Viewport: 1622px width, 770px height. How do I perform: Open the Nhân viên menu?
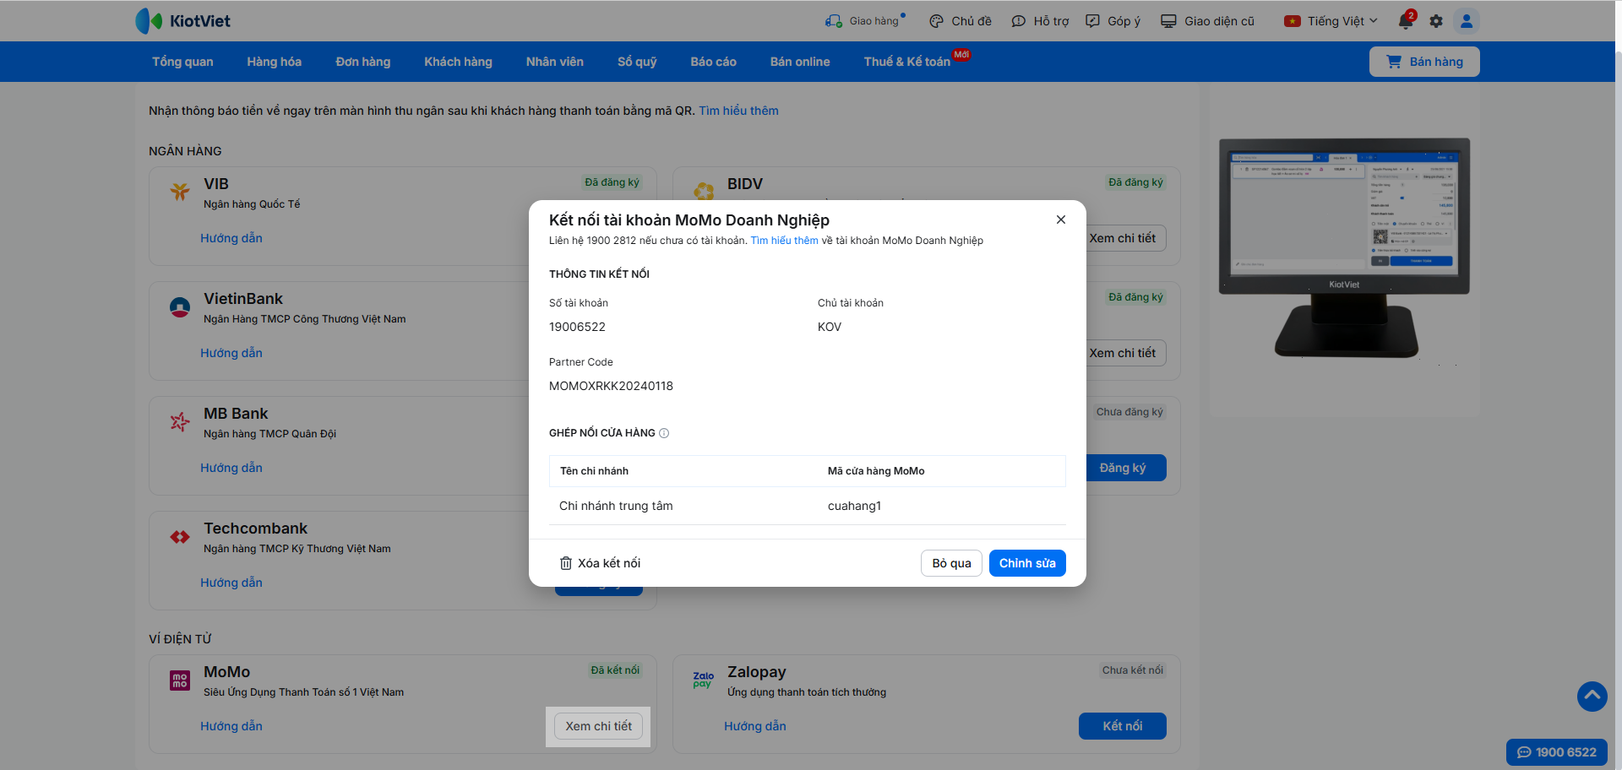click(555, 62)
